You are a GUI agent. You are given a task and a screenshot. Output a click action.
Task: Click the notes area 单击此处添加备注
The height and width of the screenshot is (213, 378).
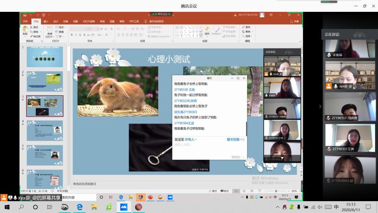85,184
